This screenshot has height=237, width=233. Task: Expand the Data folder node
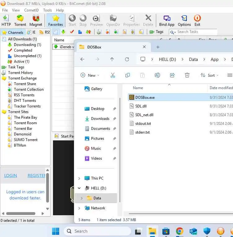click(x=81, y=198)
